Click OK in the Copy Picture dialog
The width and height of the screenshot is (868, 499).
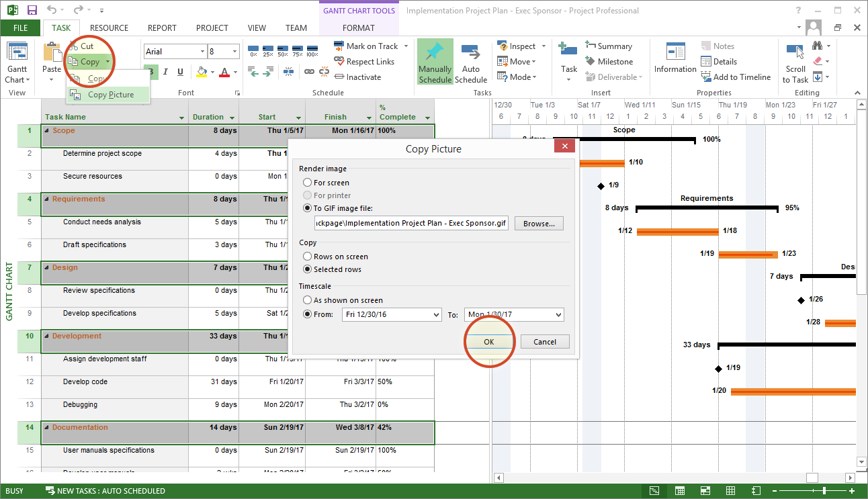[x=489, y=341]
